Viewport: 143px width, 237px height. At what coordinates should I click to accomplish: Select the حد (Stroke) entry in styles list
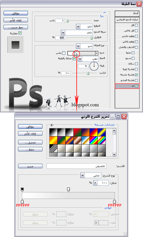[x=127, y=86]
